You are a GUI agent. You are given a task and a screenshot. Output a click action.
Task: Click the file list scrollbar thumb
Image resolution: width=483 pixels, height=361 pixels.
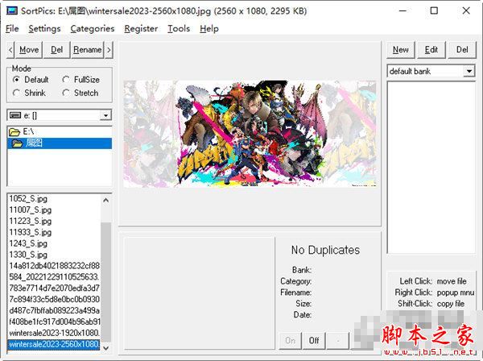click(106, 282)
